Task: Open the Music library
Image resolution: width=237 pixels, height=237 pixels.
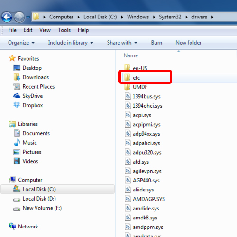Action: coord(30,143)
